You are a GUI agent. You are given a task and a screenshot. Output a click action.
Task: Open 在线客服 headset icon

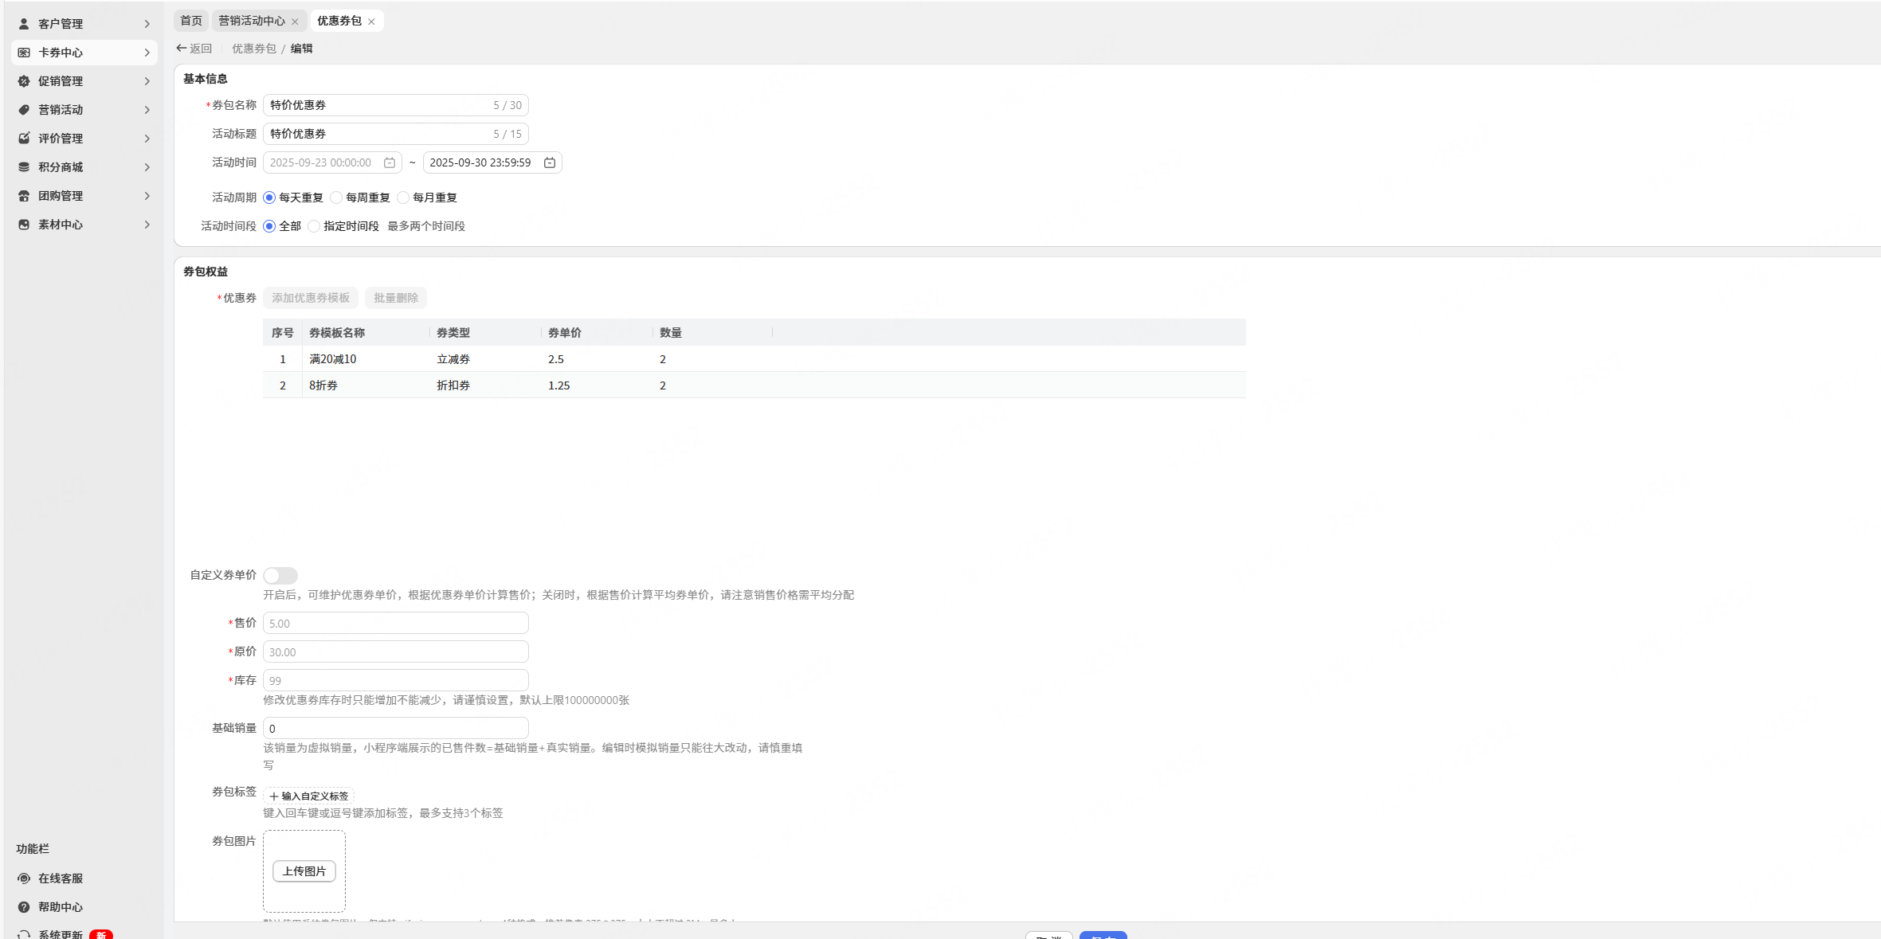pyautogui.click(x=24, y=878)
